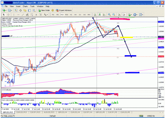
Task: Toggle the Expert Advisors button
Action: (x=64, y=10)
